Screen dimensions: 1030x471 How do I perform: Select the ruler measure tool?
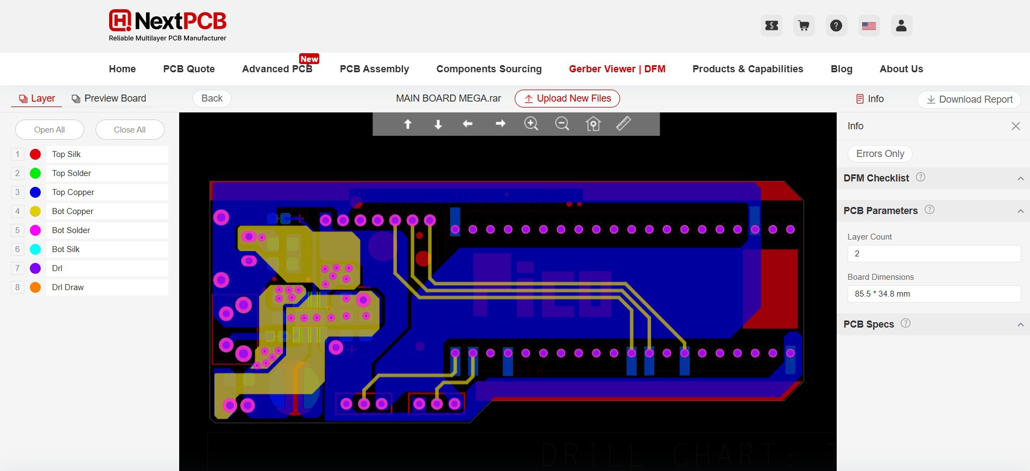point(623,123)
